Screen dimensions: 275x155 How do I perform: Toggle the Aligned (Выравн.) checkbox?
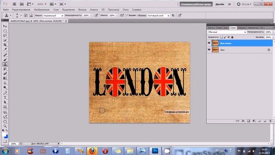[127, 15]
